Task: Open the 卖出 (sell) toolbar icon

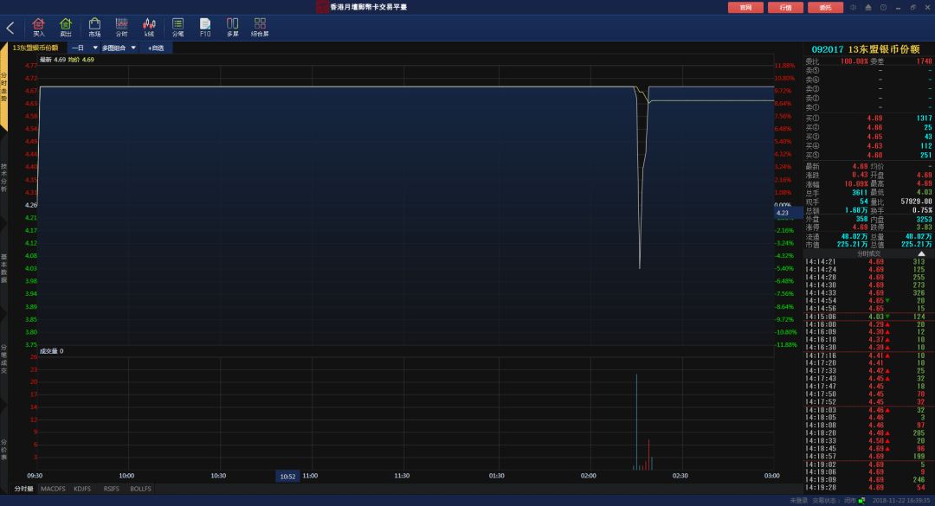Action: [66, 27]
